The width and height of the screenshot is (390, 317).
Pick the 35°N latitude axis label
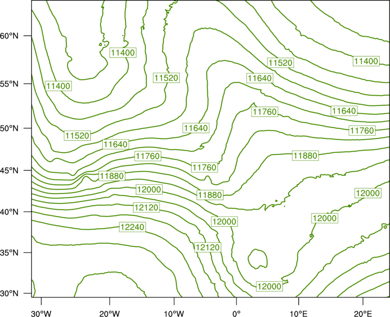9,253
